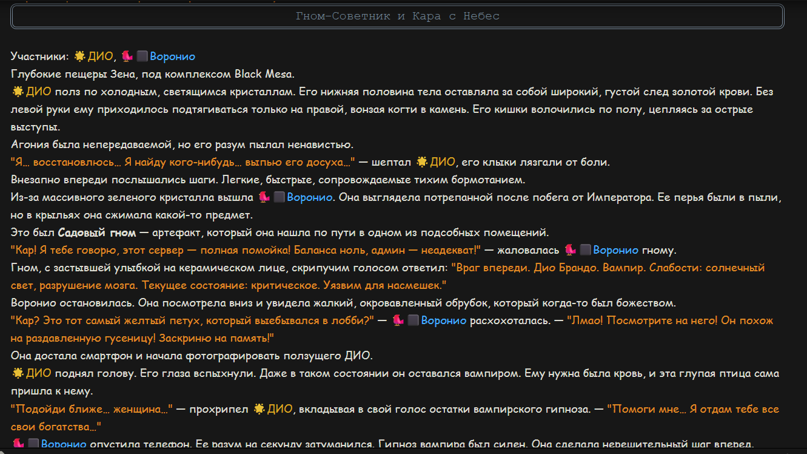Click the black square emoji before 'Воронио расхохоталась'
The image size is (807, 454).
[414, 320]
